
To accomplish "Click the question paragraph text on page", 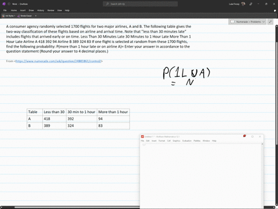I will tap(98, 39).
